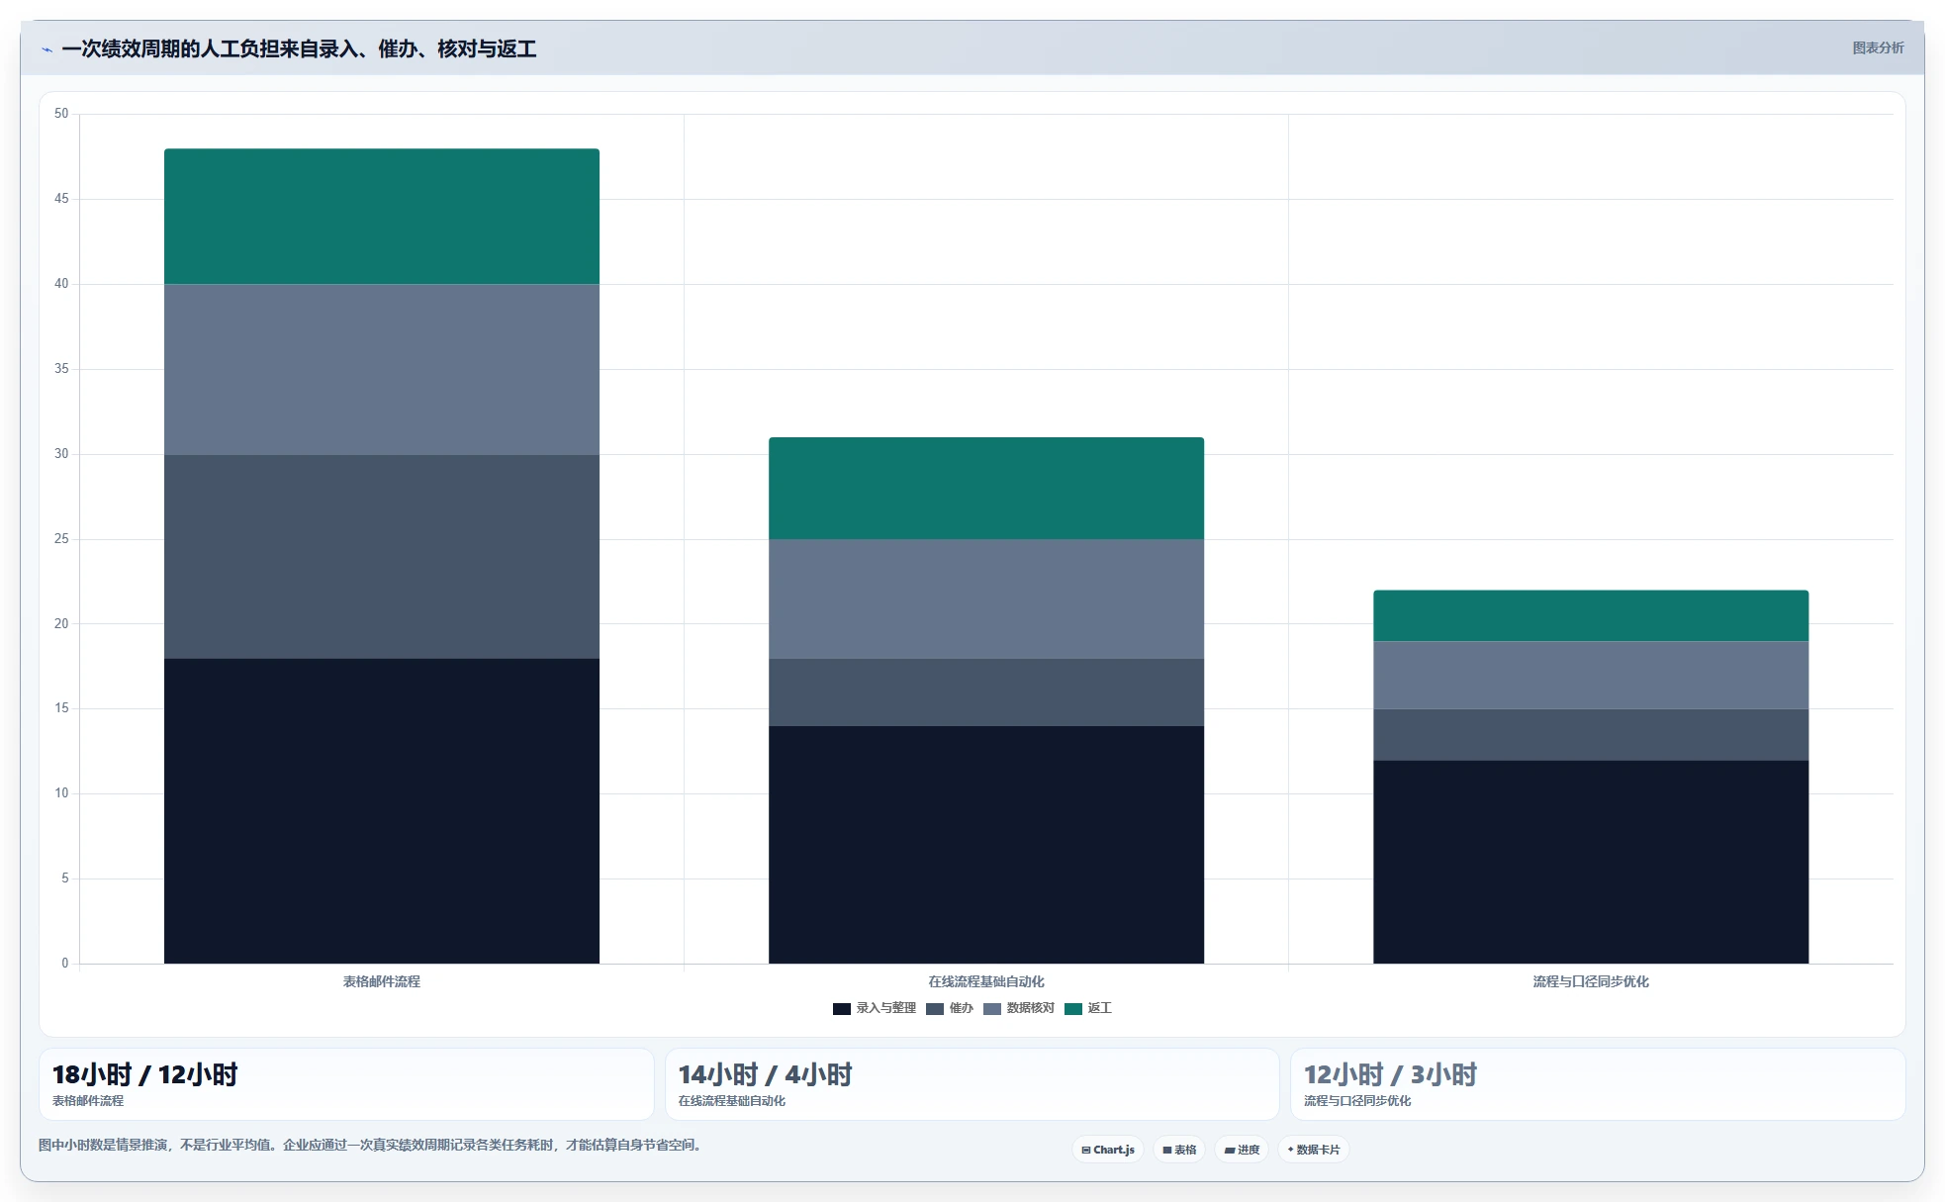Click the 数据核对 segment of 流程与口径同步优化 bar
Screen dimensions: 1945x1202
click(1591, 676)
